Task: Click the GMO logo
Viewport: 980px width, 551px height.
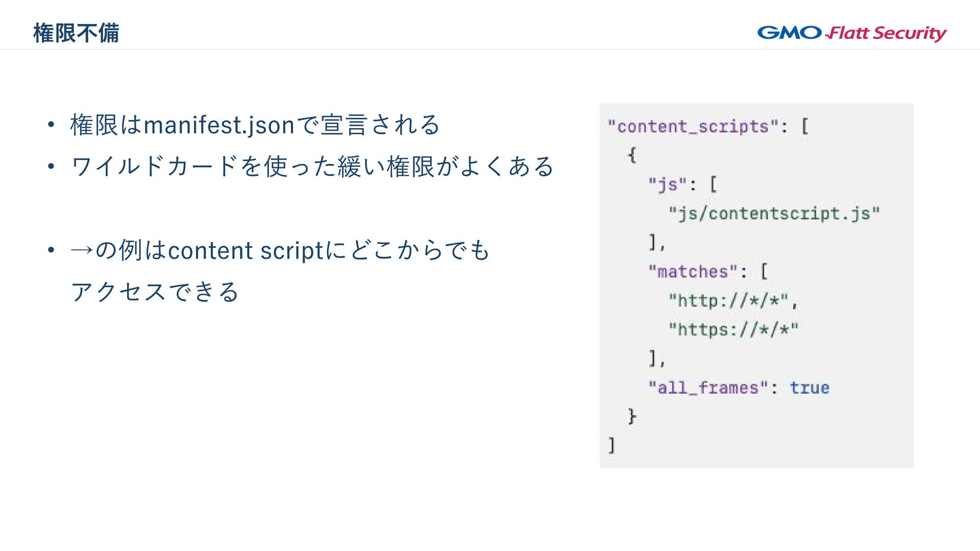Action: click(x=789, y=33)
